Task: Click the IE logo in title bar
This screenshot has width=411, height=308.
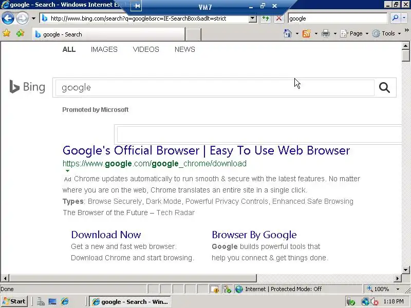Action: point(5,5)
